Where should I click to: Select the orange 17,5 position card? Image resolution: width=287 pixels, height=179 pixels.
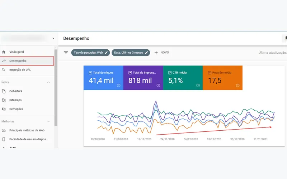click(x=222, y=78)
